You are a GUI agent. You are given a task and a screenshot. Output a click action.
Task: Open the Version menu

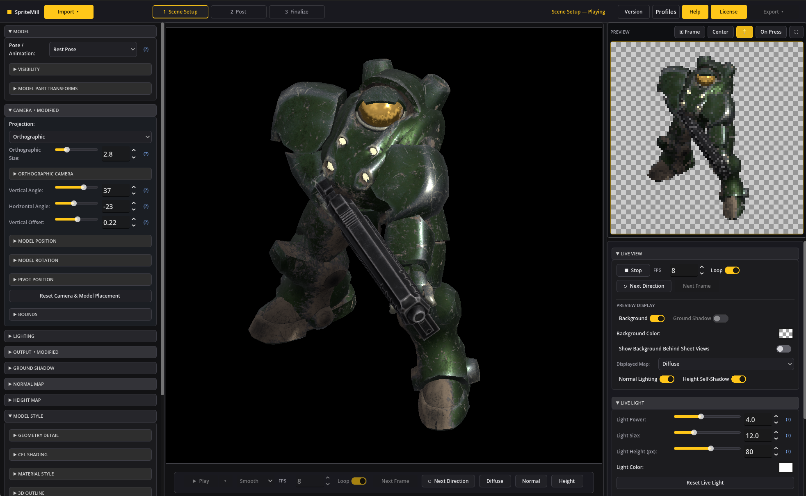click(x=634, y=12)
